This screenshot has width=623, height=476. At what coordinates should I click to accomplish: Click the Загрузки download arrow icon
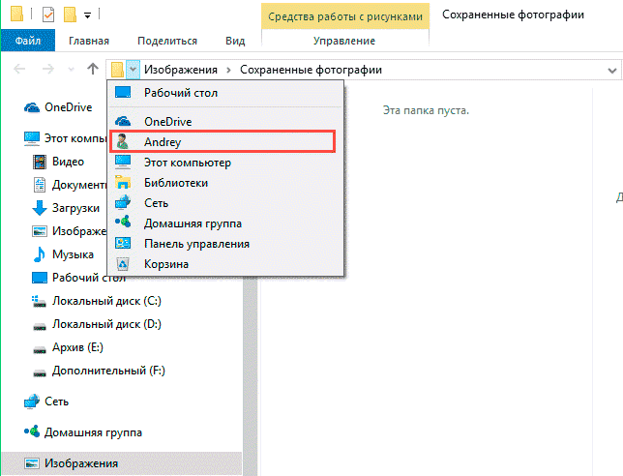(40, 208)
